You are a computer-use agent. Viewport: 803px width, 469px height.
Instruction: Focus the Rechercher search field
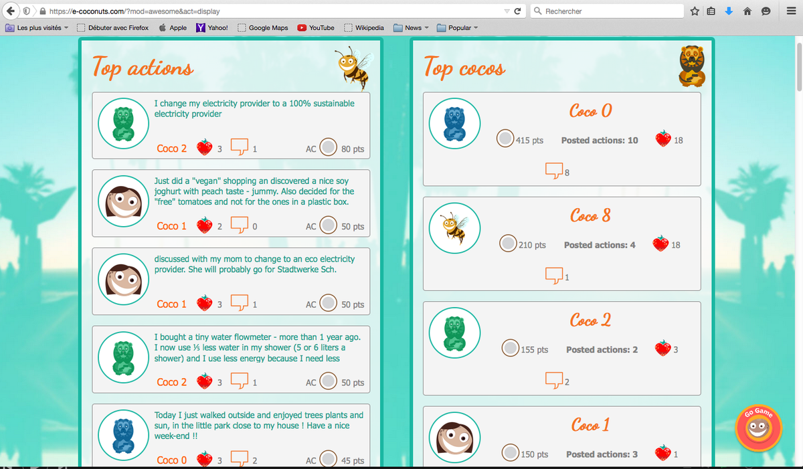(606, 11)
